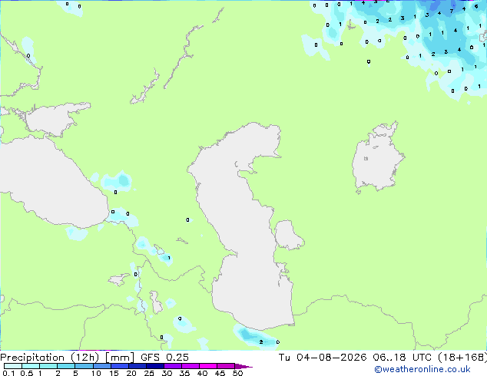Click the '(18+168)' forecast offset text
The image size is (487, 376).
click(x=462, y=358)
